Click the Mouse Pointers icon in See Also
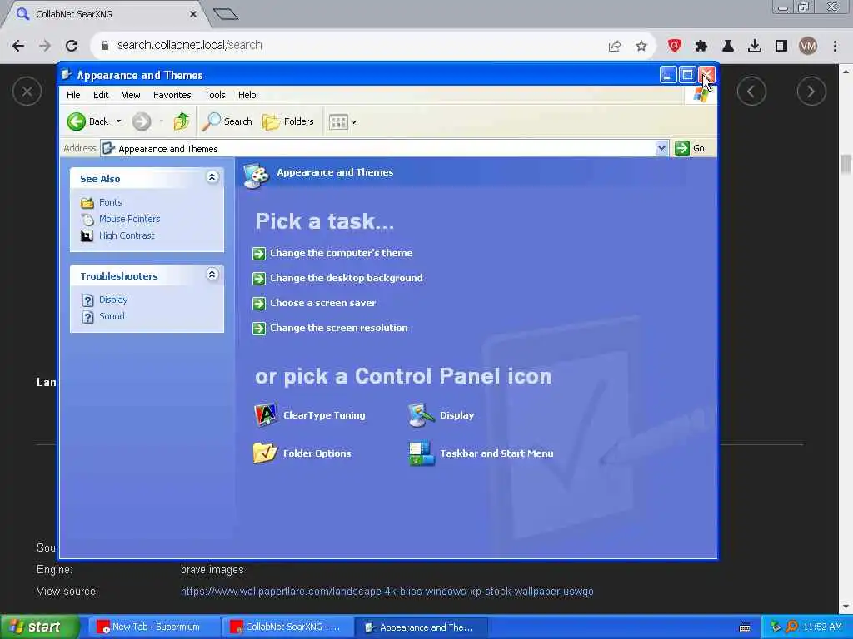853x639 pixels. pyautogui.click(x=87, y=219)
